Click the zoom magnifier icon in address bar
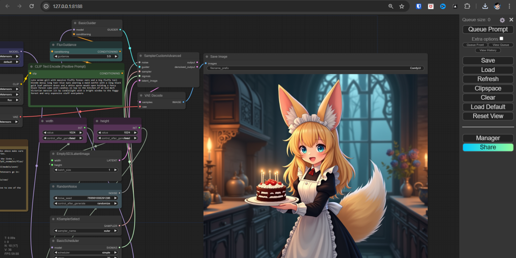516x258 pixels. tap(391, 6)
